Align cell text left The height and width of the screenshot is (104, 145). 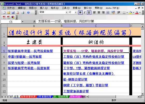[95, 12]
